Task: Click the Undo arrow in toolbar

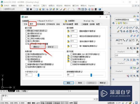Action: pyautogui.click(x=69, y=9)
